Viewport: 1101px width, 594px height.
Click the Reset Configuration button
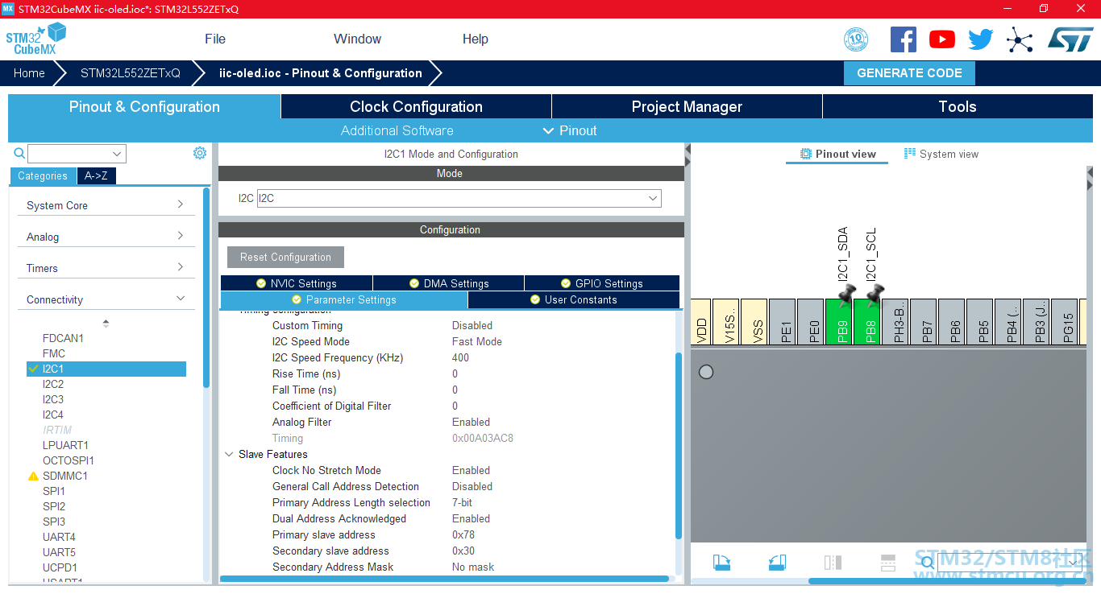click(285, 257)
